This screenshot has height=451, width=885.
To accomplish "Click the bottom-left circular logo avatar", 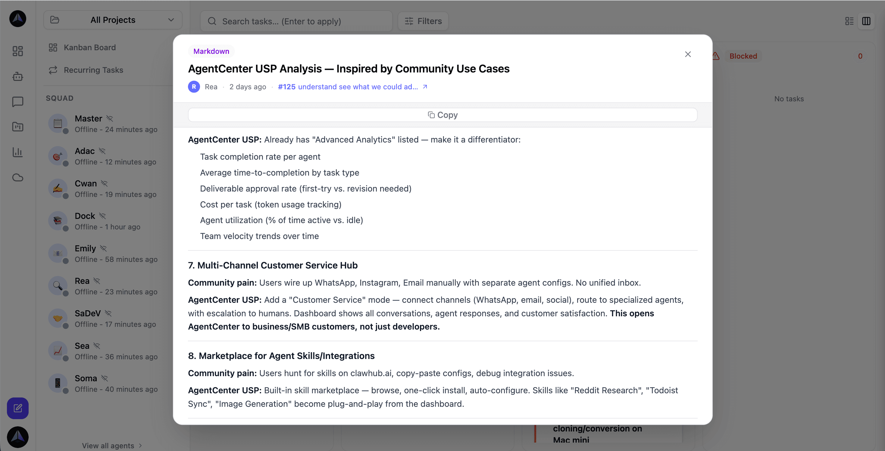I will pos(17,437).
